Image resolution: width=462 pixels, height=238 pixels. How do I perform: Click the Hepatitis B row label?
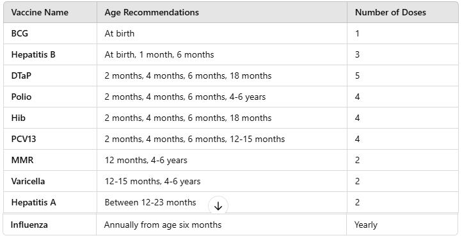click(x=33, y=54)
